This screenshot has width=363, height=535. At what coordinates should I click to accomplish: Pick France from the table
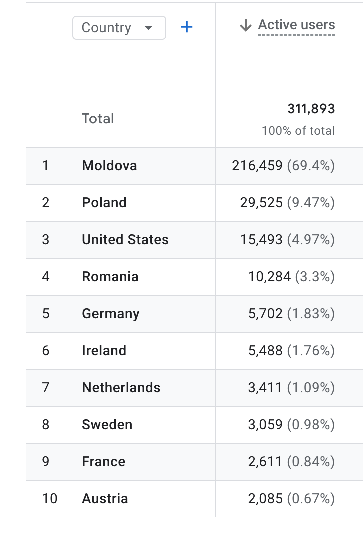pyautogui.click(x=103, y=462)
